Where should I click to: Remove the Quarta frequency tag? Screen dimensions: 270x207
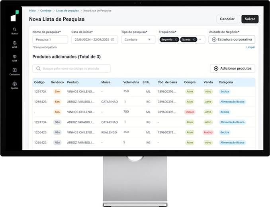[194, 40]
